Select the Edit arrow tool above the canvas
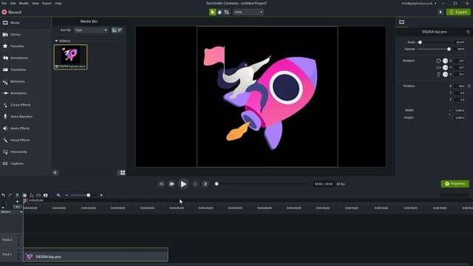 [x=212, y=12]
